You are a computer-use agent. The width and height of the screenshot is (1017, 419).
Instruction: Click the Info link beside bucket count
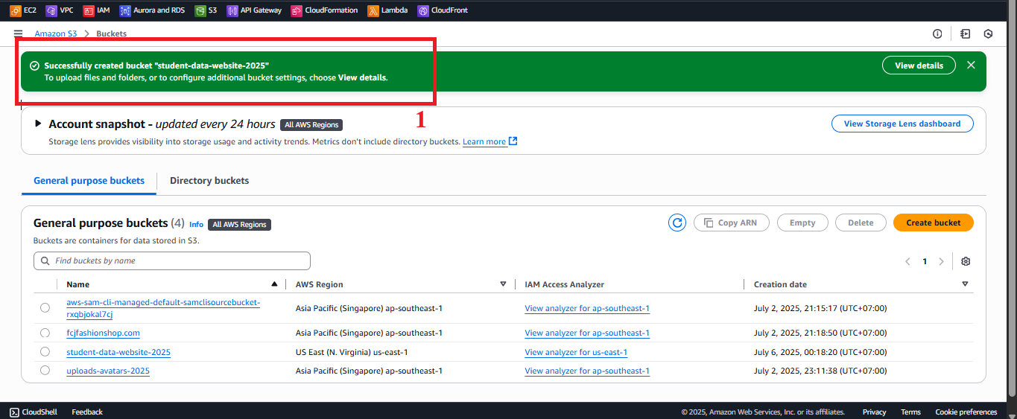196,224
